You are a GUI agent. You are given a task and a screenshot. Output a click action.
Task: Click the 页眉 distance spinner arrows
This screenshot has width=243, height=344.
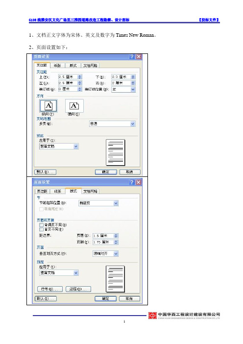coord(116,236)
